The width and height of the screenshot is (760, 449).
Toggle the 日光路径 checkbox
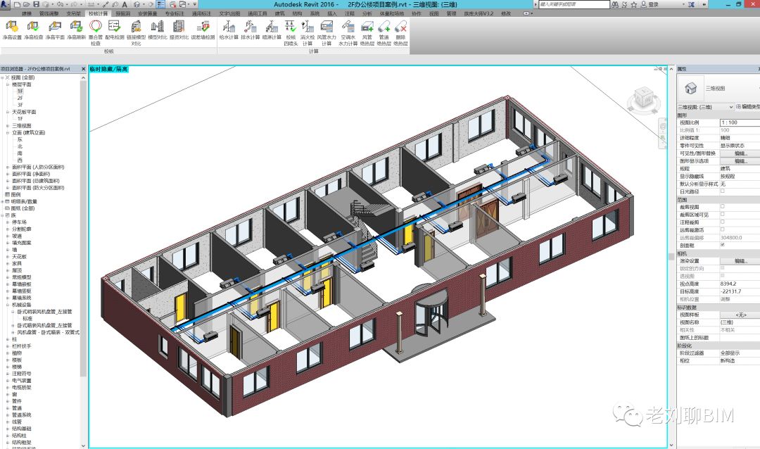pos(722,191)
